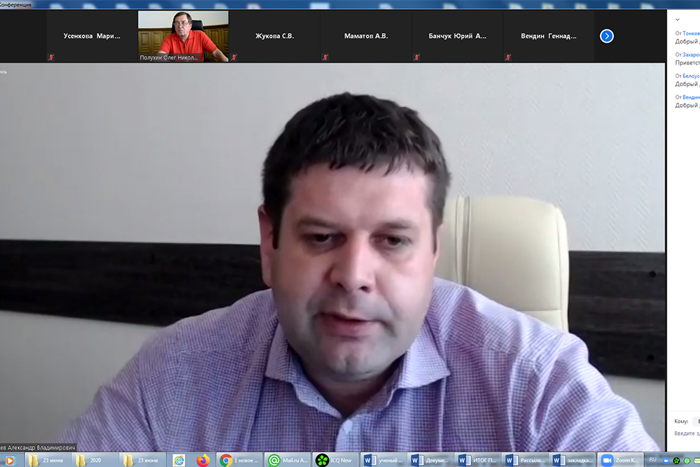Collapse the chat panel via chevron
The image size is (700, 467).
click(x=677, y=20)
